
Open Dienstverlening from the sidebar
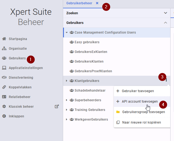point(21,78)
